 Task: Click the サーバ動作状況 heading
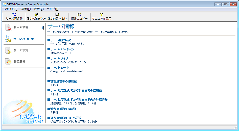coord(59,40)
